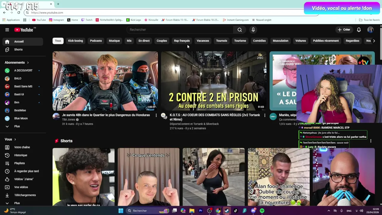Click the Créer button
The image size is (382, 215).
(344, 30)
